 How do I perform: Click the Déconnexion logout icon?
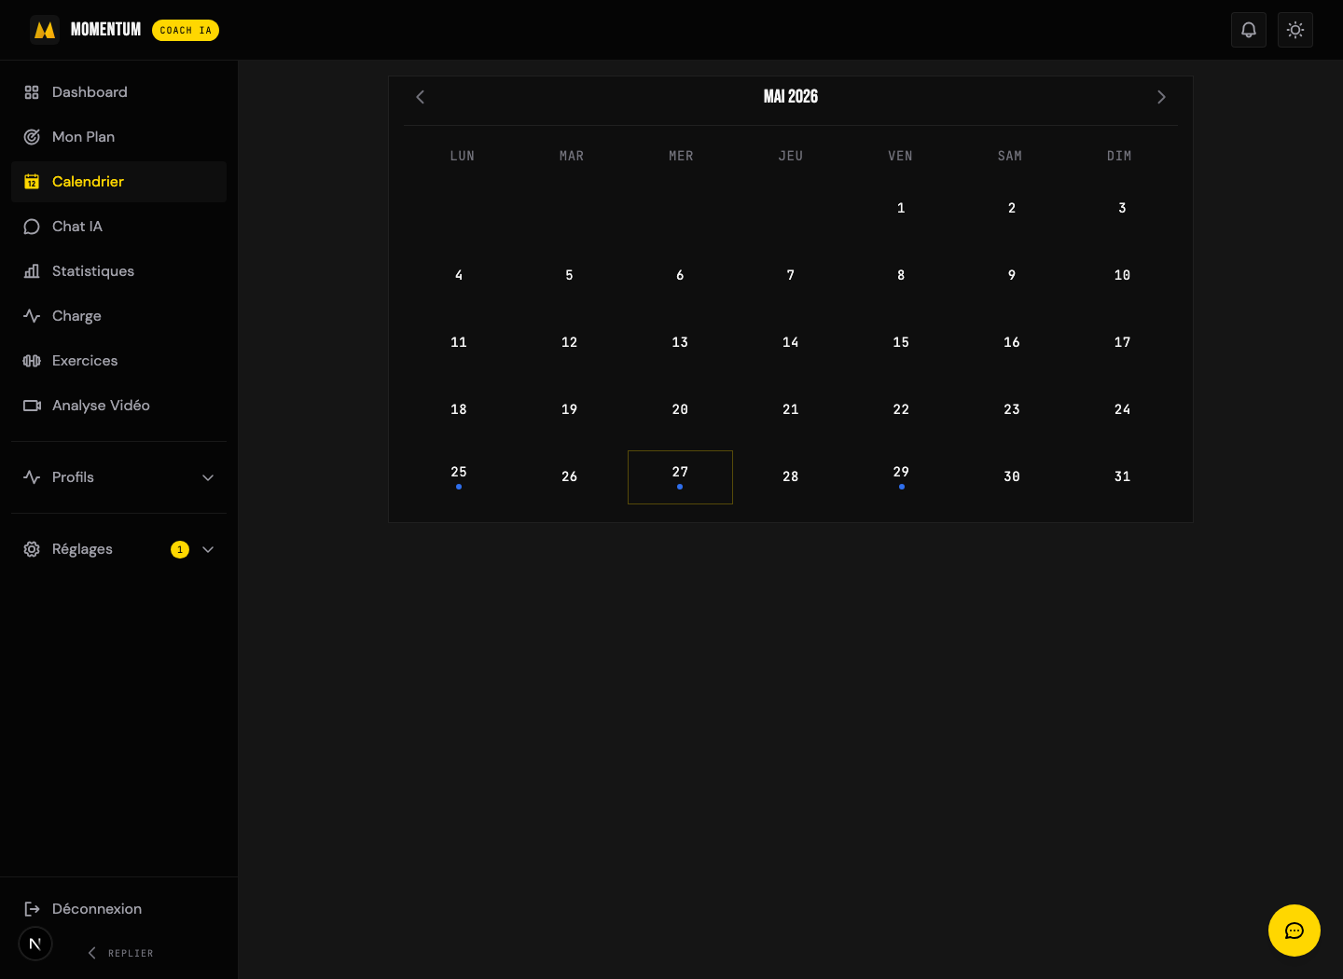32,909
